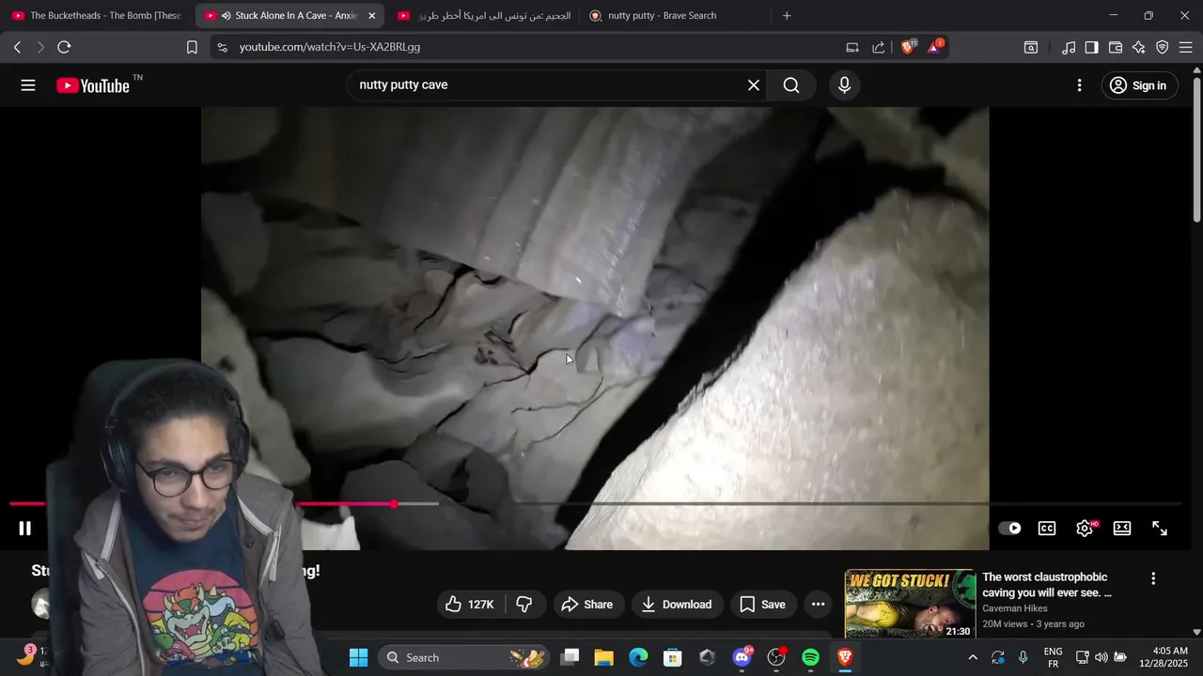The height and width of the screenshot is (676, 1203).
Task: Share this page from the address bar
Action: [879, 47]
